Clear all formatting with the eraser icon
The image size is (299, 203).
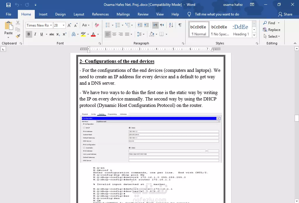point(97,25)
